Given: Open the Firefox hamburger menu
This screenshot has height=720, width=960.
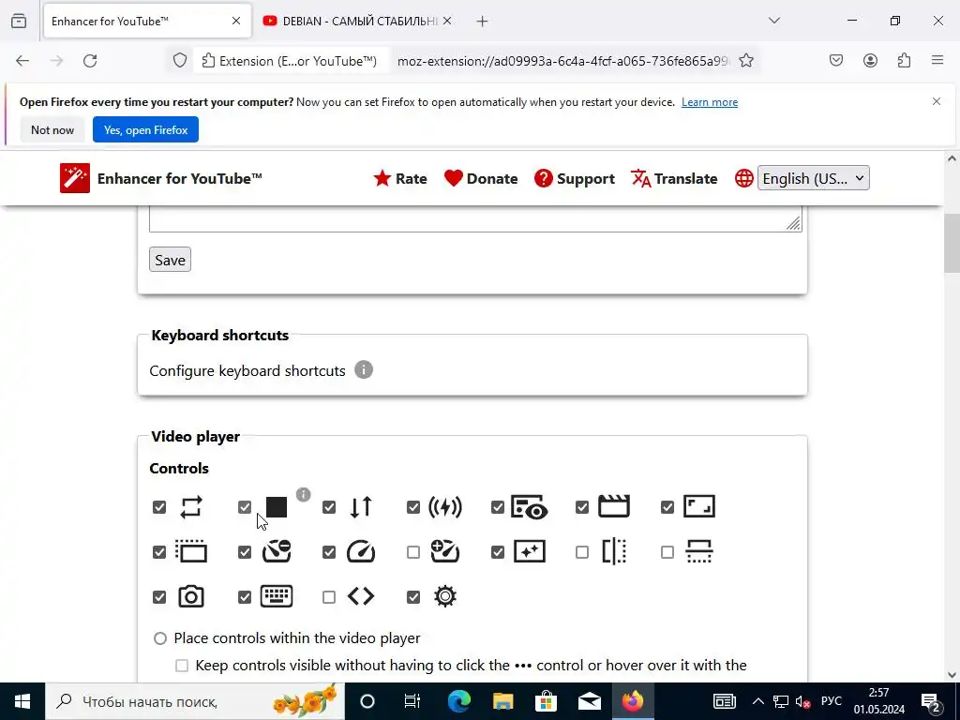Looking at the screenshot, I should click(x=937, y=60).
